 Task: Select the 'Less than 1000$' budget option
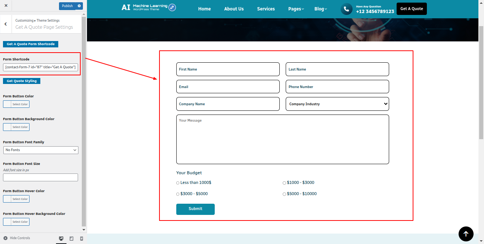[x=178, y=183]
